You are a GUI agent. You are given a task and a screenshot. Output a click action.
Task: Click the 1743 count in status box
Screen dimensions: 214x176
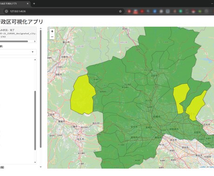pos(3,37)
